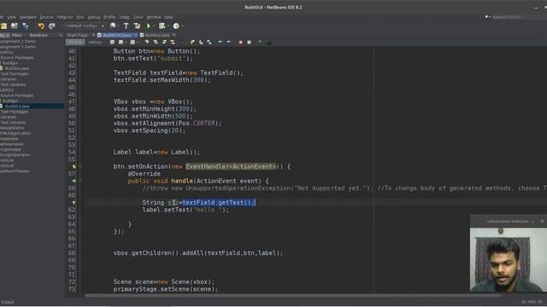Image resolution: width=547 pixels, height=307 pixels.
Task: Open the Output panel tab
Action: click(8, 302)
